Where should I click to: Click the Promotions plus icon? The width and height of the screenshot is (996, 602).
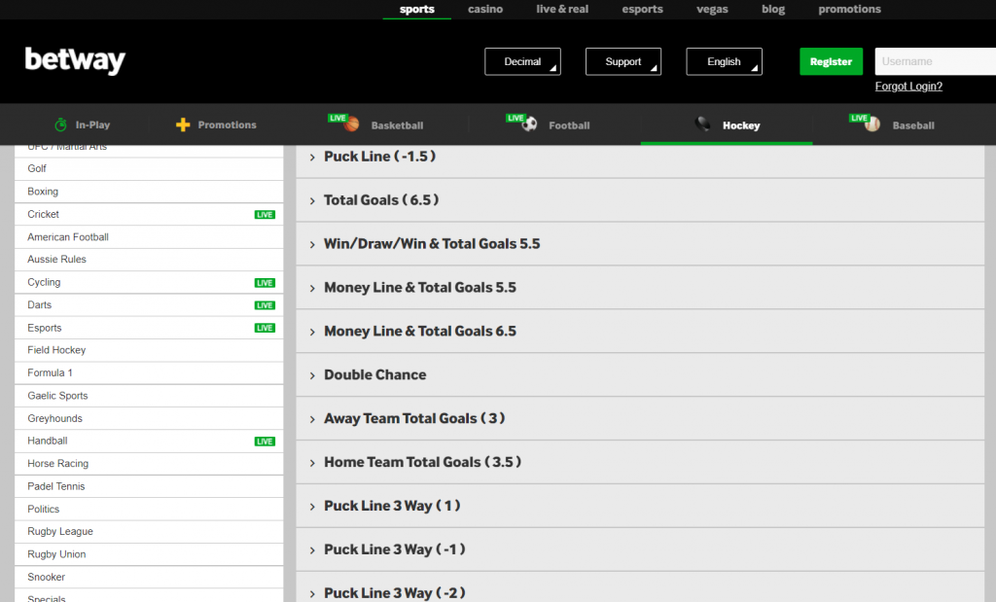pyautogui.click(x=183, y=125)
